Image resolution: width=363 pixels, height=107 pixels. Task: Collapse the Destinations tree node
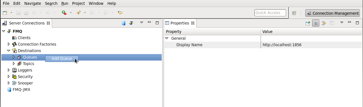tap(9, 51)
